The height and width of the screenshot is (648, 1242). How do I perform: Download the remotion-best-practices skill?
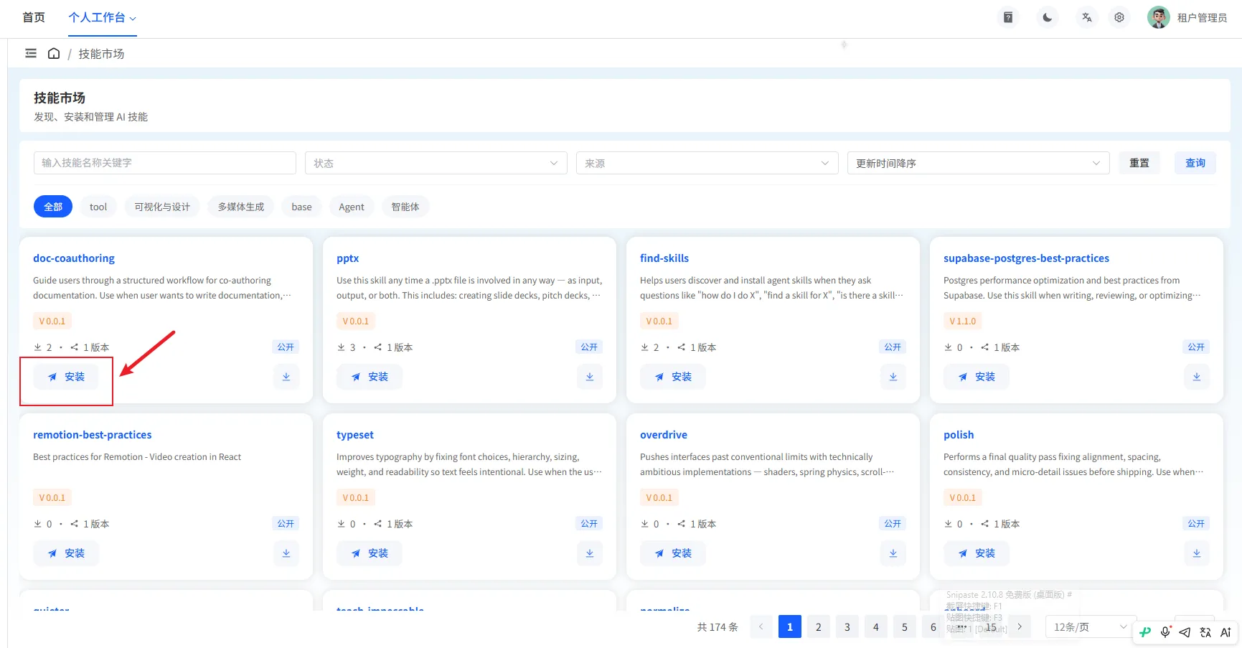coord(286,553)
